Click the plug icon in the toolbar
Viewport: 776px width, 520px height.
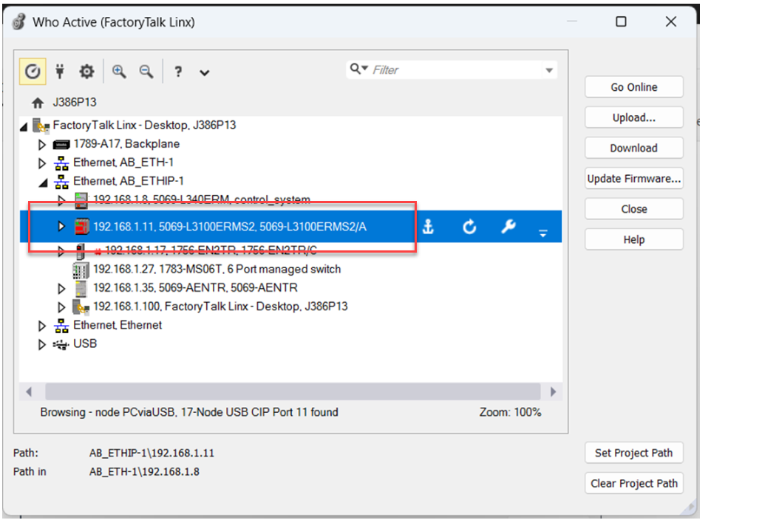(x=59, y=71)
